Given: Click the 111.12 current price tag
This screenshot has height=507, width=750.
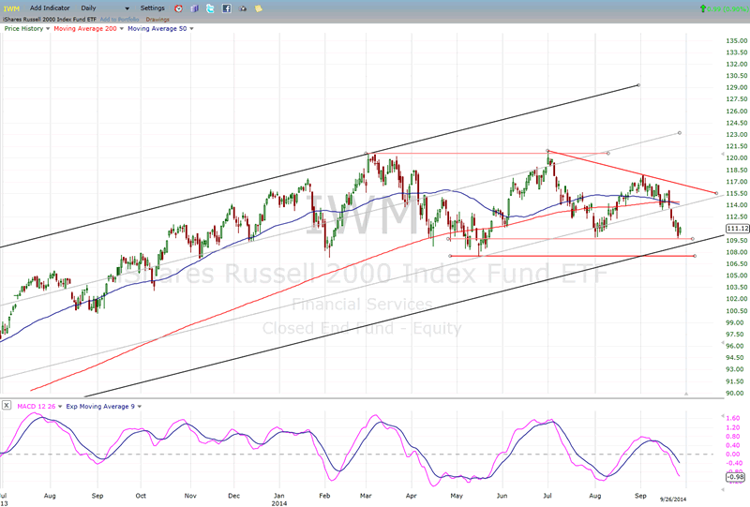Looking at the screenshot, I should (x=737, y=229).
